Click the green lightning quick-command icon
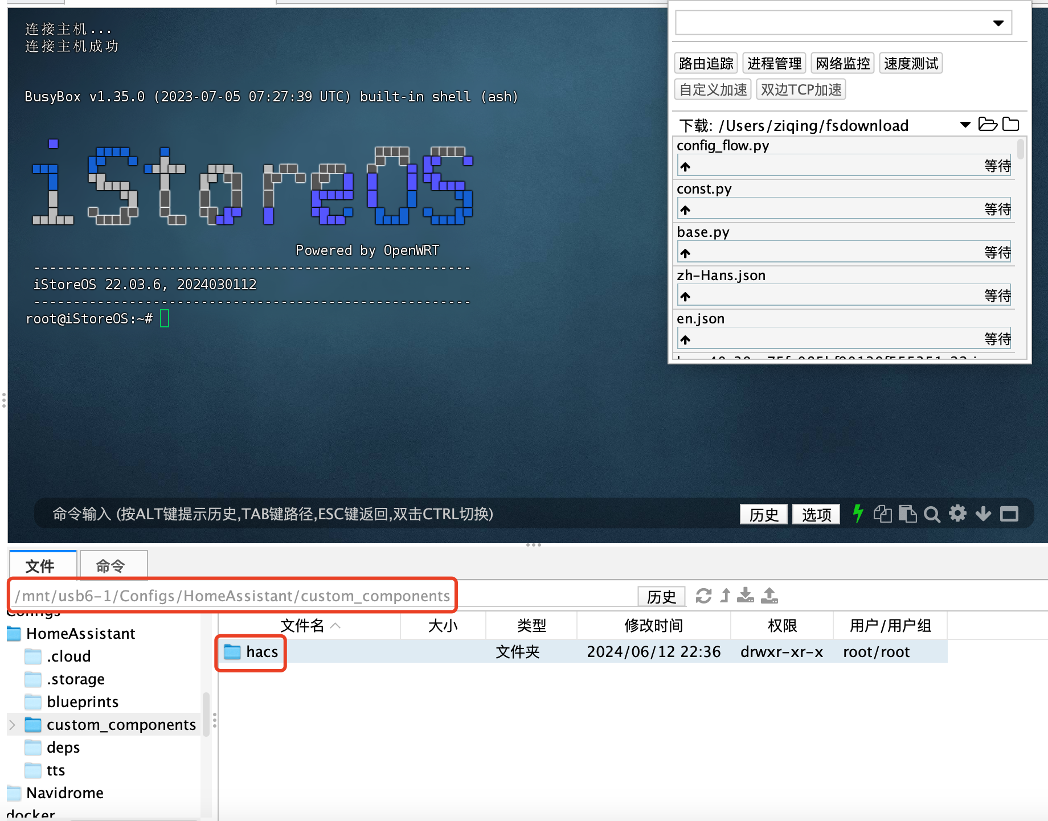The image size is (1048, 821). 858,514
